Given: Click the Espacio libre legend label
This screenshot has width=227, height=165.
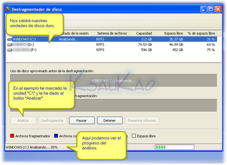Looking at the screenshot, I should pyautogui.click(x=146, y=136).
